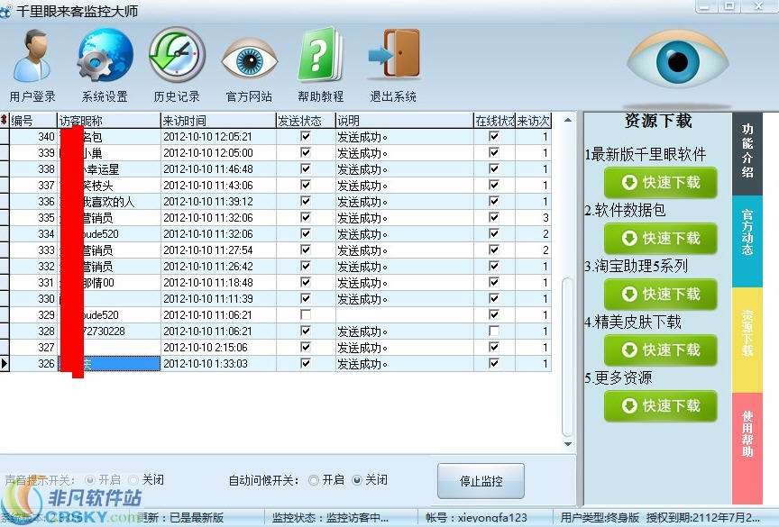Click 快速下载 under 最新版千里眼软件
Viewport: 779px width, 527px height.
click(x=660, y=183)
